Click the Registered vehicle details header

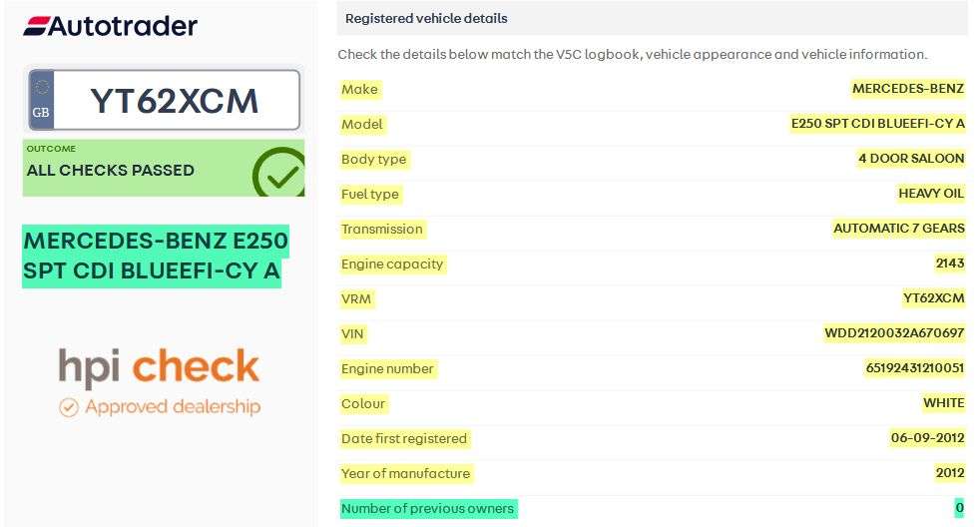(426, 18)
